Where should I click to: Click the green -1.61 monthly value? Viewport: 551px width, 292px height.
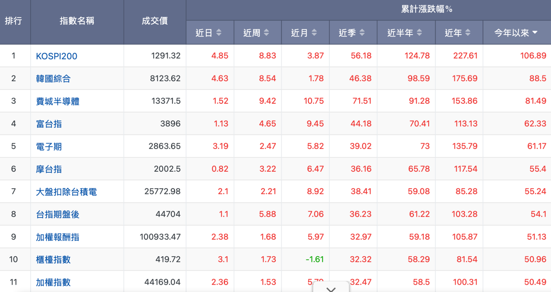click(315, 260)
